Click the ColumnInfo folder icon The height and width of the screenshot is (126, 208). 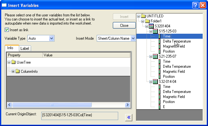[x=17, y=72]
